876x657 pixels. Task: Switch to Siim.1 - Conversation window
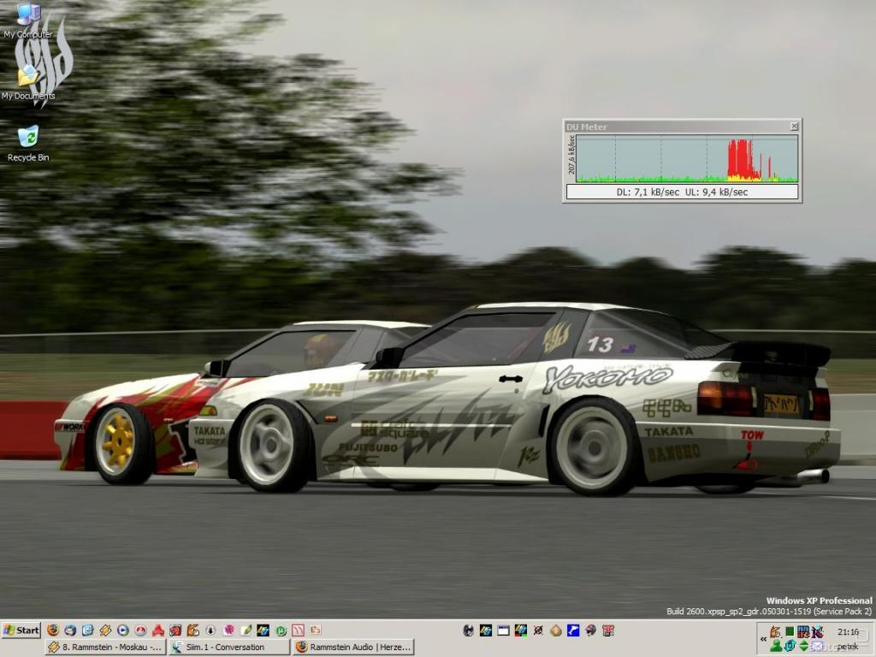(x=229, y=647)
